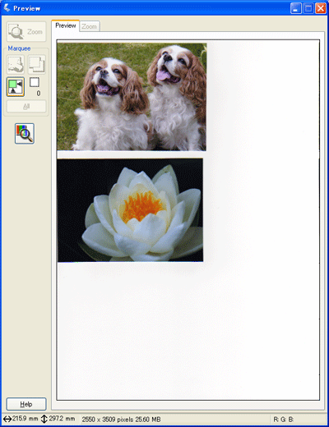The width and height of the screenshot is (329, 427).
Task: Click the pixel dimensions readout
Action: tap(121, 420)
